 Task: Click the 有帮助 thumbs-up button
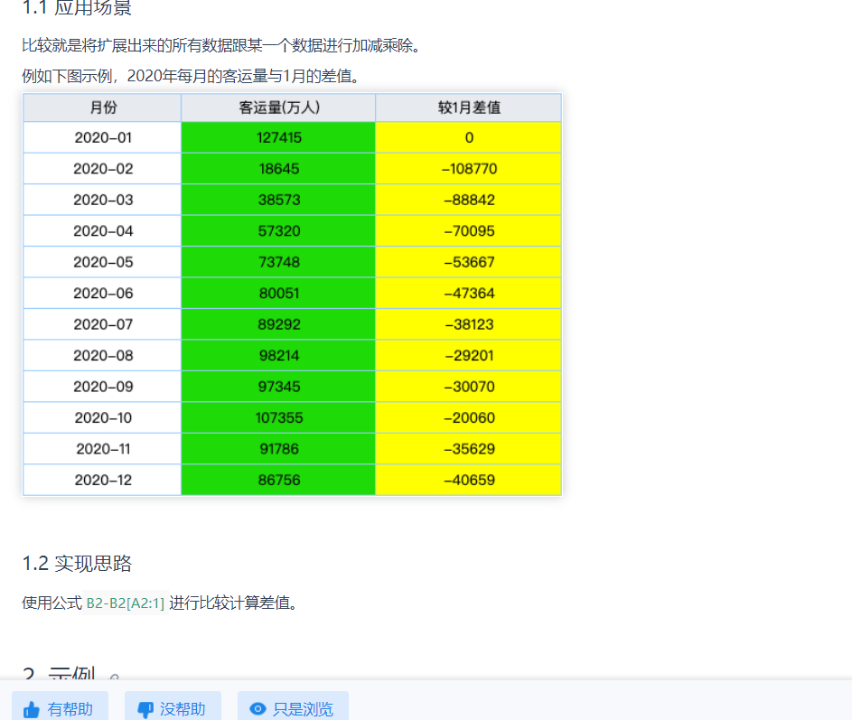[x=60, y=707]
